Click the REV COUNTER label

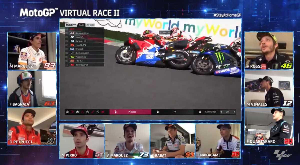pyautogui.click(x=210, y=112)
